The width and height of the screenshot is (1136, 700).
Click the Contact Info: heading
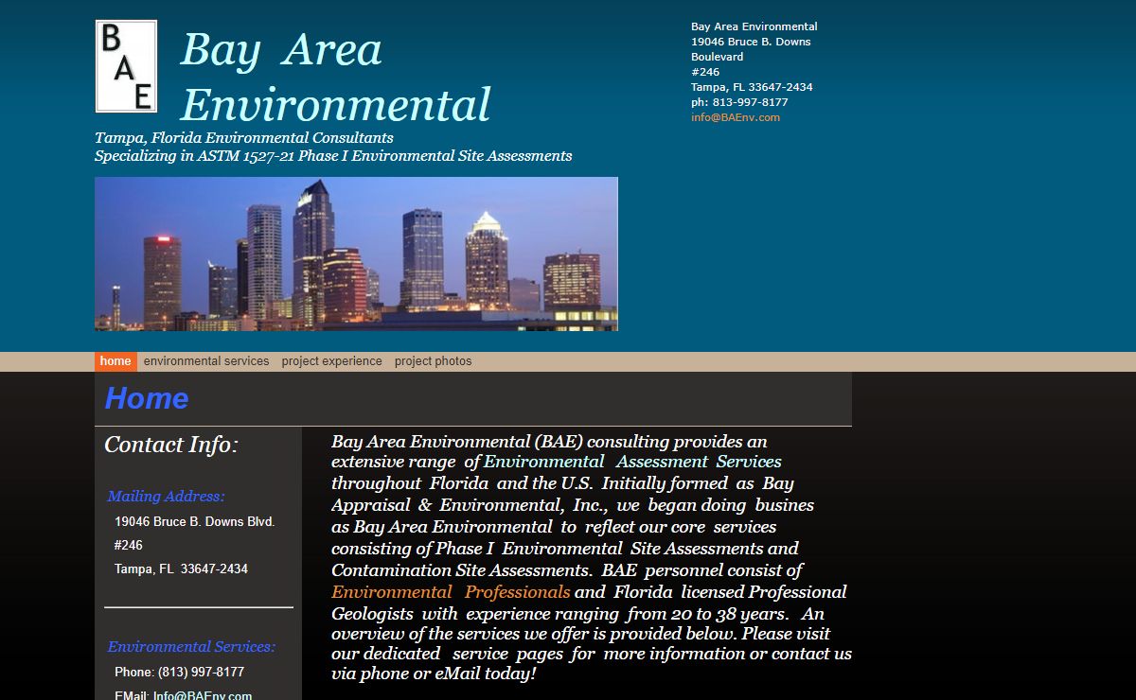171,445
